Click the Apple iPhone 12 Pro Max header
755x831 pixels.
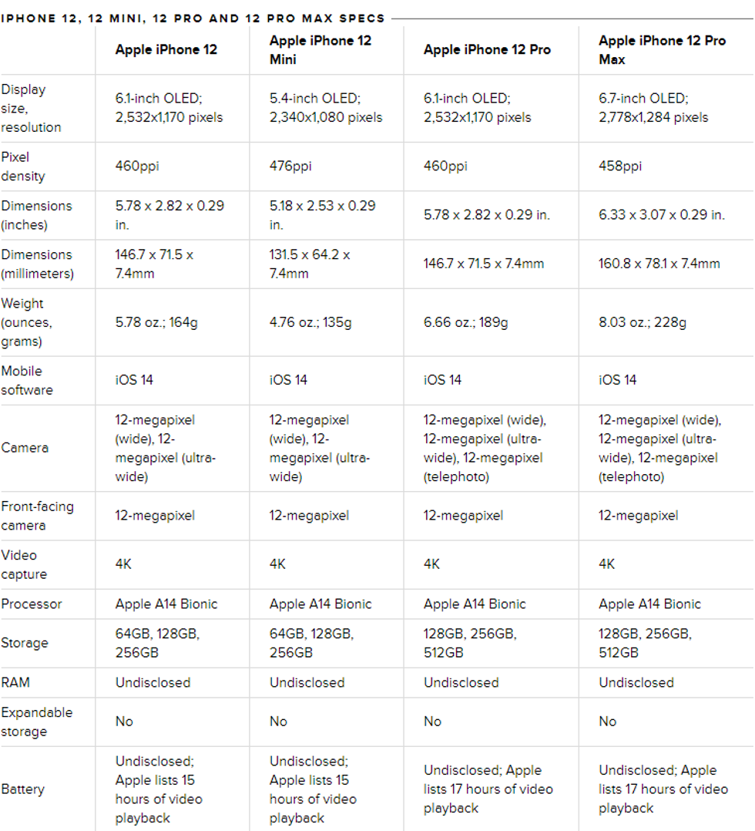[x=662, y=49]
